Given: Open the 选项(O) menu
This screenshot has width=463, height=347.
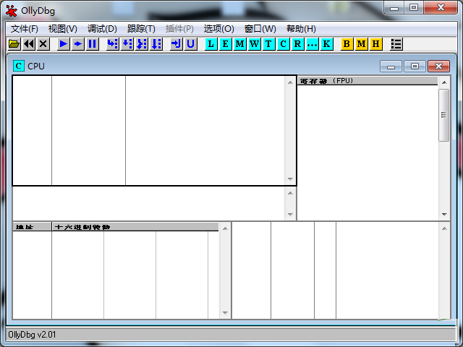Looking at the screenshot, I should (218, 29).
